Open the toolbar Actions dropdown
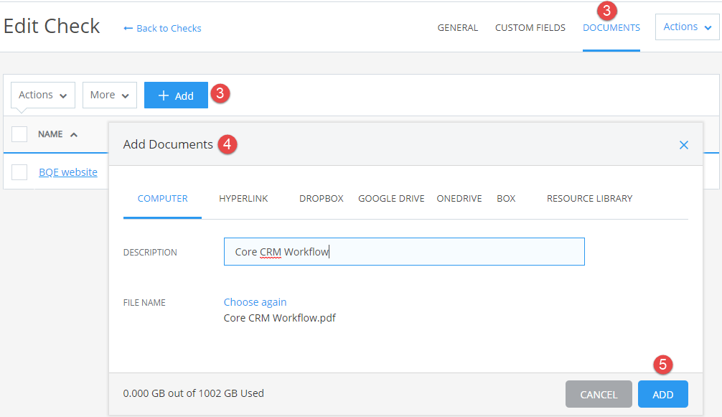This screenshot has height=417, width=722. pos(42,95)
